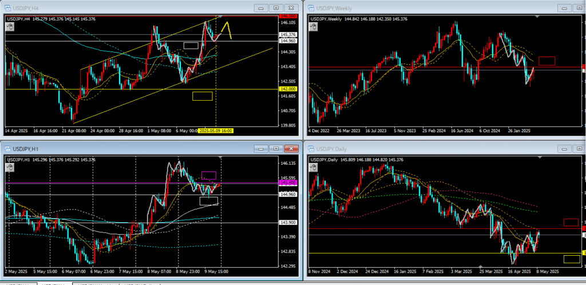586x285 pixels.
Task: Click the chart shift triangle marker in the Weekly chart
Action: point(537,17)
